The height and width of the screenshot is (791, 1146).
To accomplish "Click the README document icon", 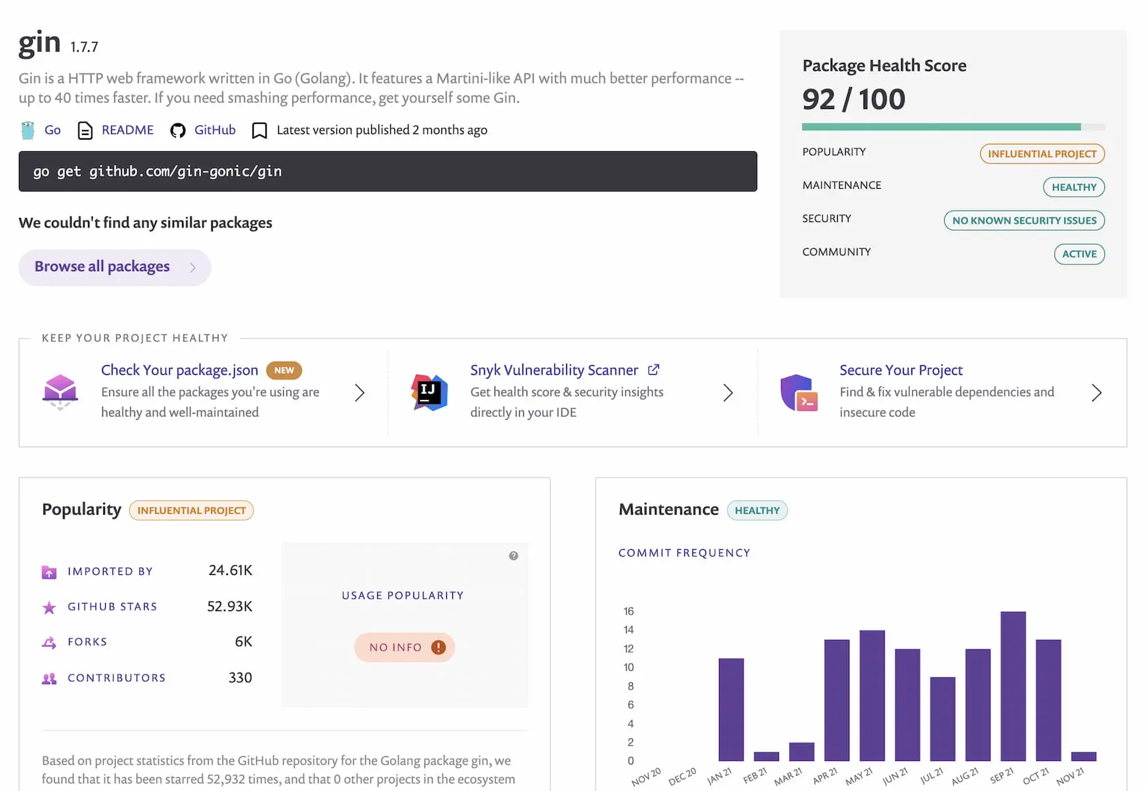I will (x=85, y=130).
